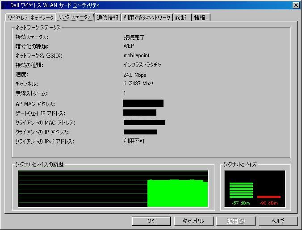Click the クライアントの IP アドレス label
The height and width of the screenshot is (230, 302).
tap(42, 132)
